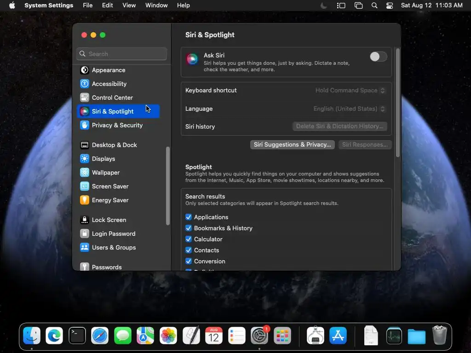Viewport: 471px width, 353px height.
Task: Uncheck the Conversion checkbox
Action: pyautogui.click(x=188, y=261)
